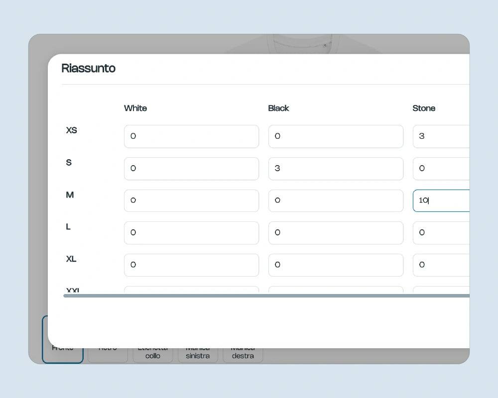Select the White S quantity input
498x398 pixels.
[191, 169]
